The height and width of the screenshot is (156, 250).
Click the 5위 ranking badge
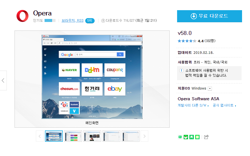(x=90, y=21)
